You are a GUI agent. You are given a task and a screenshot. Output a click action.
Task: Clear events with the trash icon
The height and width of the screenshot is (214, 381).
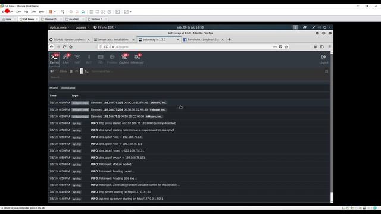pyautogui.click(x=71, y=71)
